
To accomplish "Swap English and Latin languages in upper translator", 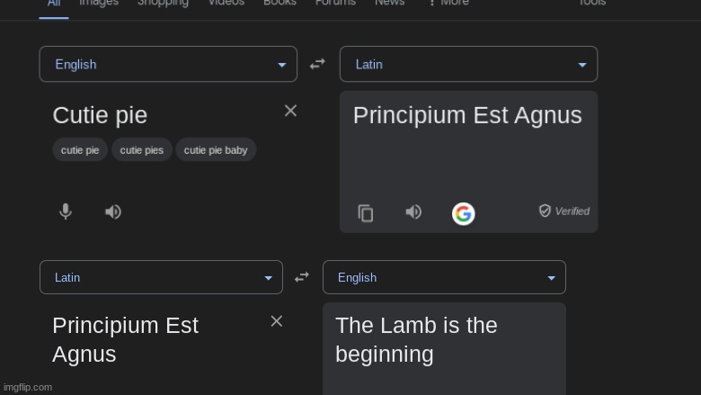I will [317, 64].
